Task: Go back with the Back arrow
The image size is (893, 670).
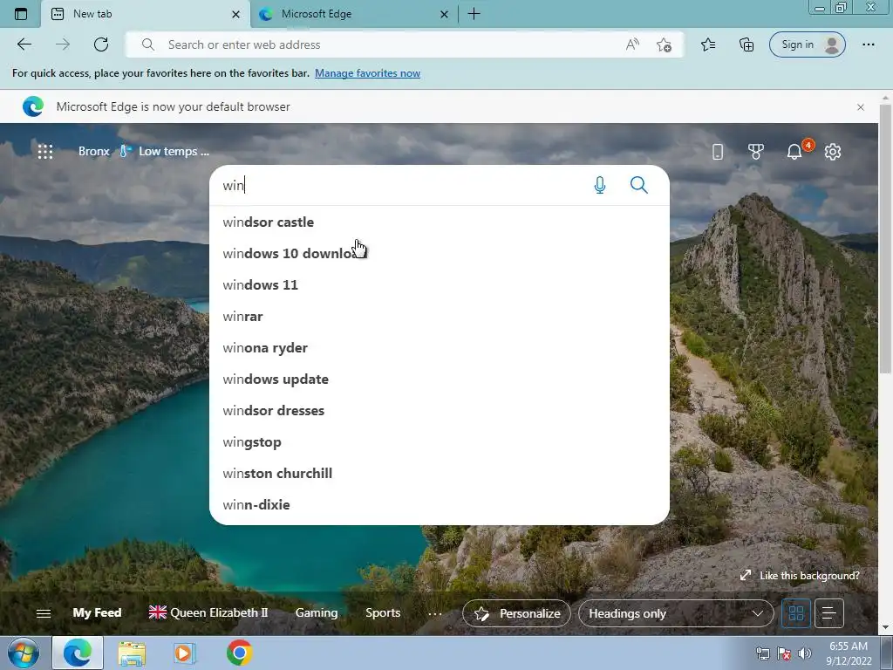Action: point(24,44)
